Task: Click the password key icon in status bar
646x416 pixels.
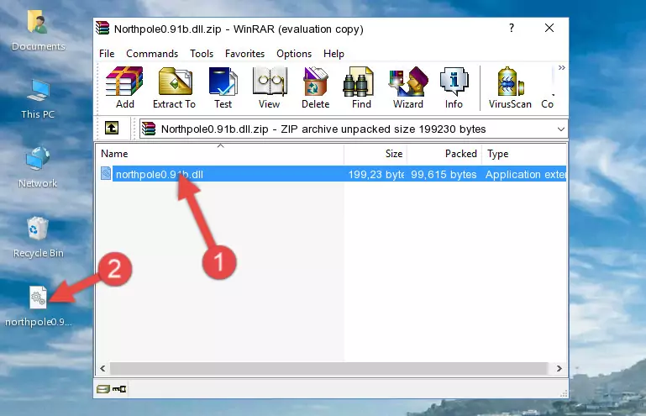Action: click(119, 388)
